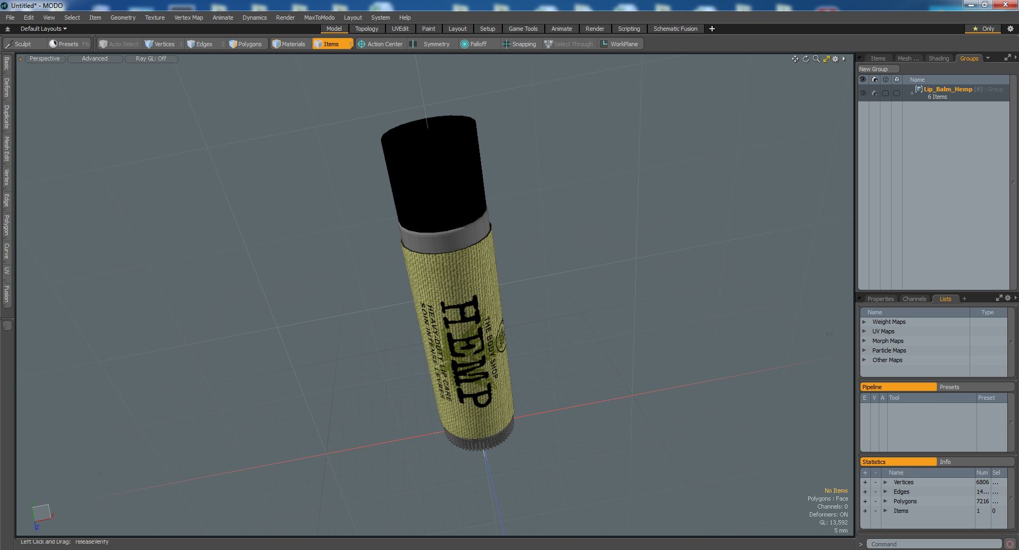Switch to the Shading tab

(938, 58)
